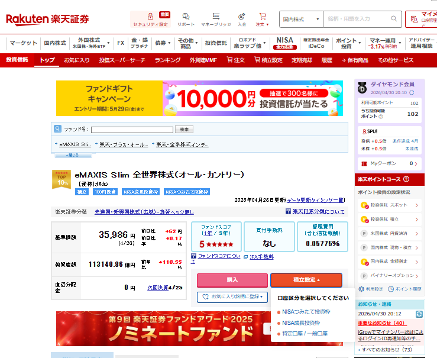Open the My Menu account icon
This screenshot has height=358, width=437.
(414, 20)
